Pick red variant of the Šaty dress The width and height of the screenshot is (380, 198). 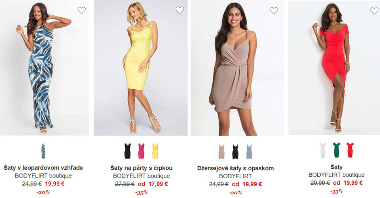click(x=350, y=150)
